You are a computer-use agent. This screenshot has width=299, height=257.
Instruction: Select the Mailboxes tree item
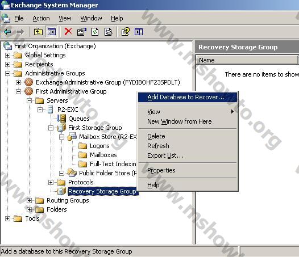click(103, 155)
